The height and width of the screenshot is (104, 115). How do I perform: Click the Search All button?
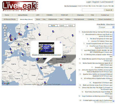coord(109,10)
